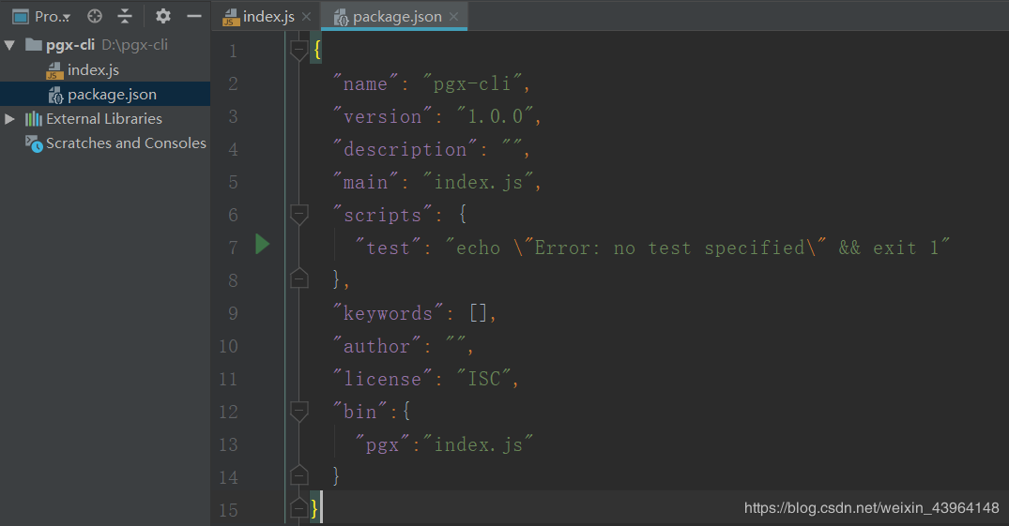1009x526 pixels.
Task: Click the "ISC" license value
Action: 484,379
